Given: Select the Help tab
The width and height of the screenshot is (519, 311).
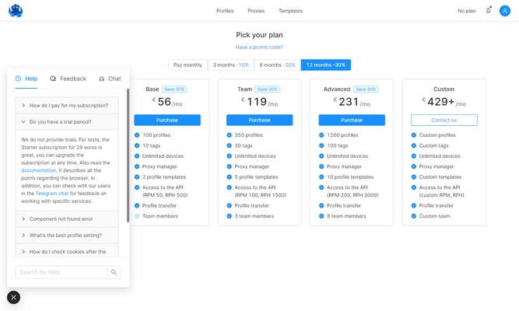Looking at the screenshot, I should point(26,79).
